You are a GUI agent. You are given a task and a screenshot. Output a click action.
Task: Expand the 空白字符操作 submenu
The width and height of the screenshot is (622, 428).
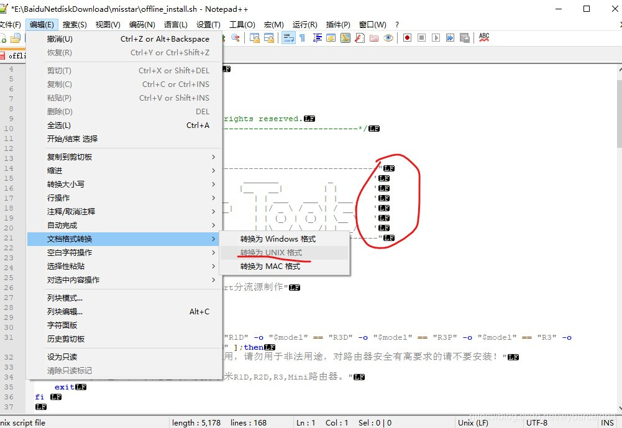[x=124, y=253]
